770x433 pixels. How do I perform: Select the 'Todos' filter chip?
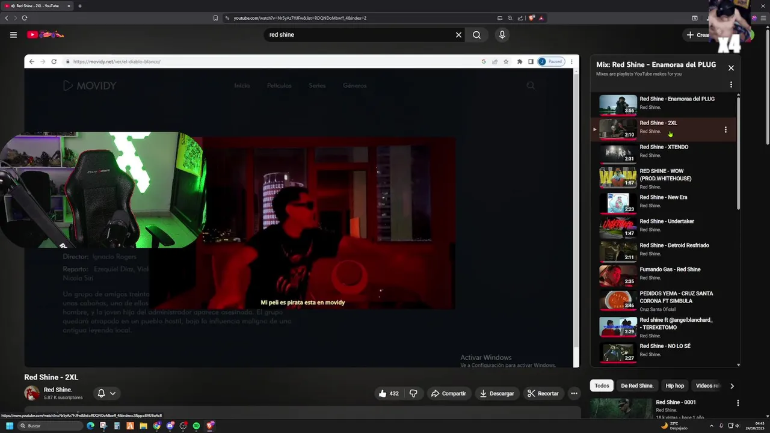pos(602,386)
